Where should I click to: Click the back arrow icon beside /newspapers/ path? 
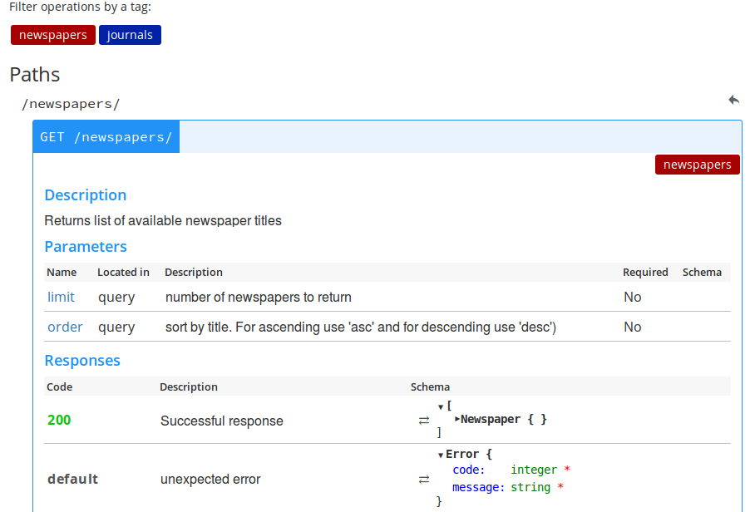click(733, 100)
